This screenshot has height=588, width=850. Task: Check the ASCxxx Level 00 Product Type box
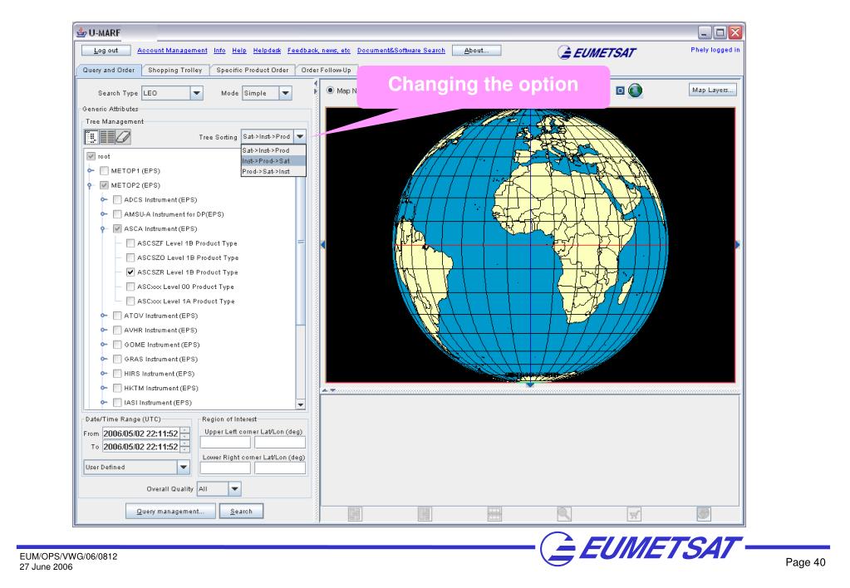[130, 287]
